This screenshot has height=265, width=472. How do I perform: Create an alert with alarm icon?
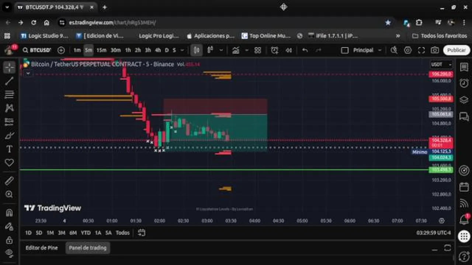coord(275,50)
